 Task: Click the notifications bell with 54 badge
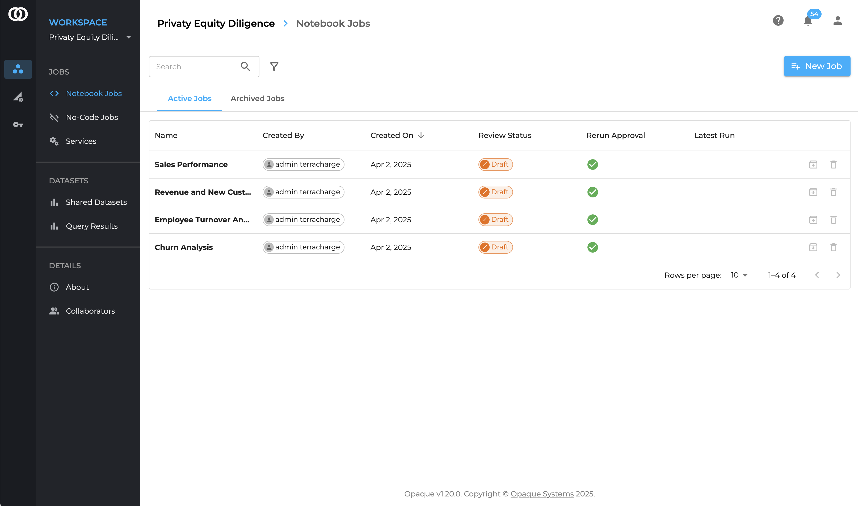click(808, 21)
